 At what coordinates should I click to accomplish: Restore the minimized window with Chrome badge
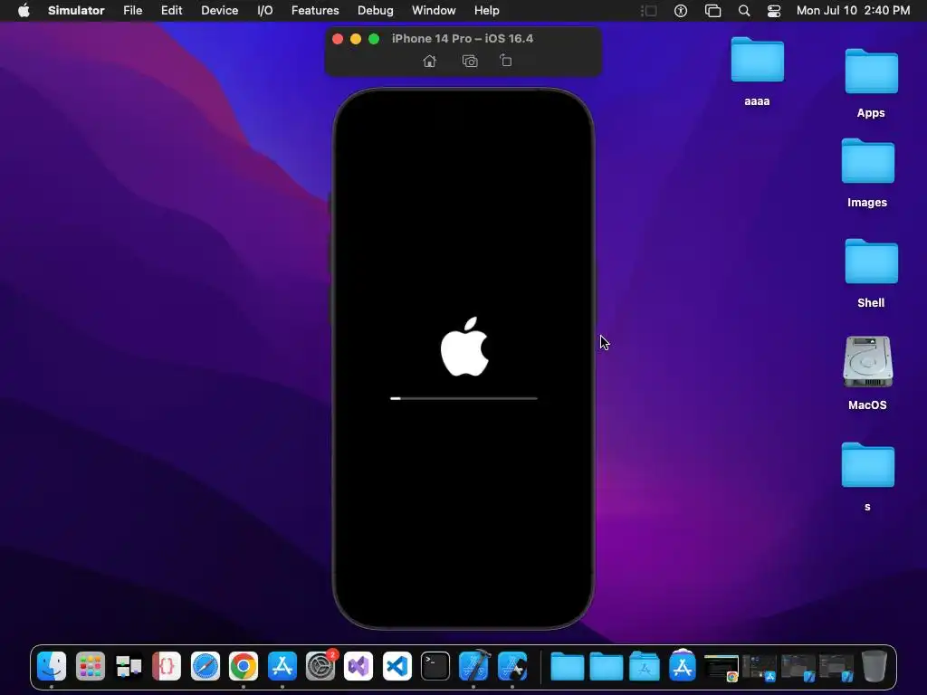pyautogui.click(x=722, y=668)
